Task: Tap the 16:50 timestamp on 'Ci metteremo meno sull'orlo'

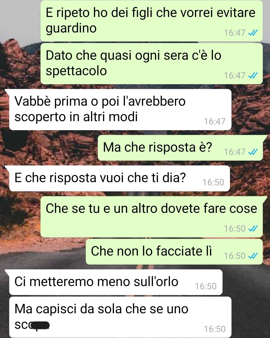Action: tap(205, 286)
